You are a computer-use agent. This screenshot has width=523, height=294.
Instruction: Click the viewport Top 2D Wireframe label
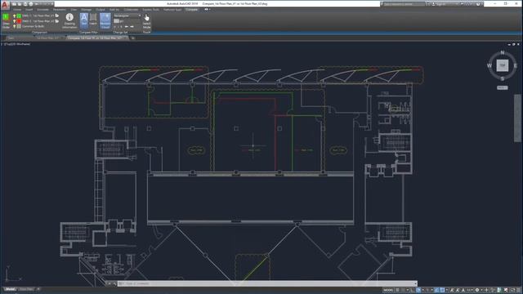[17, 44]
